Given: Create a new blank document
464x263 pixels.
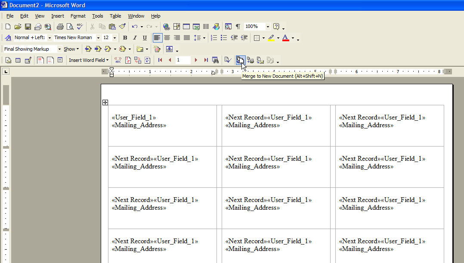Looking at the screenshot, I should (8, 27).
